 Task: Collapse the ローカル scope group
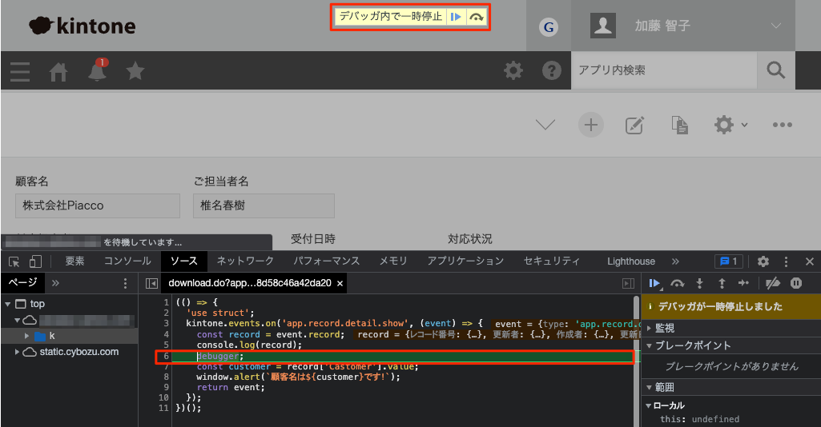pyautogui.click(x=650, y=405)
